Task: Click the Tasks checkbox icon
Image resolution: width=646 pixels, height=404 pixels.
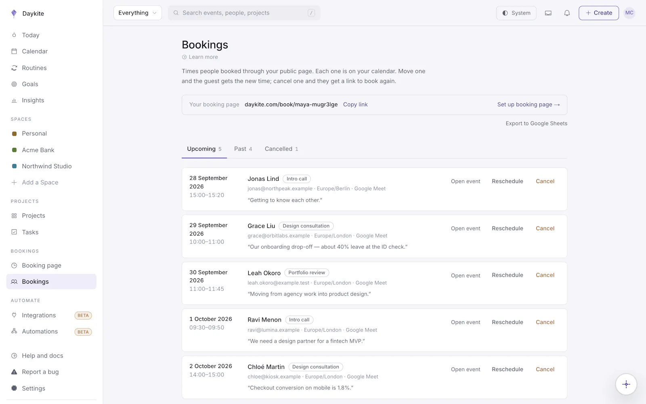Action: coord(14,232)
